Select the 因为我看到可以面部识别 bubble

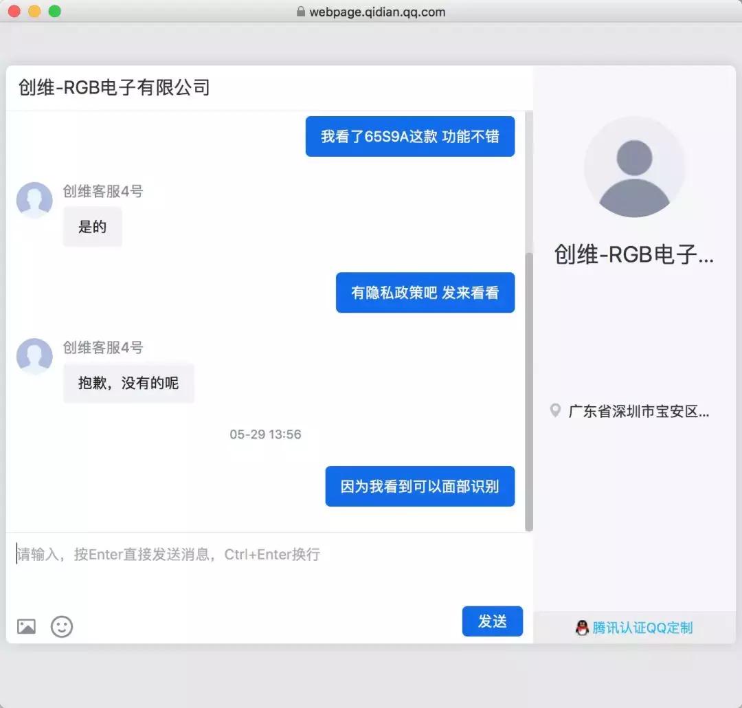coord(420,486)
